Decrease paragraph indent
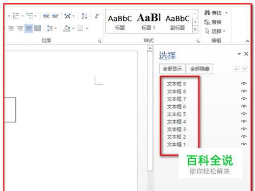255x191 pixels. tap(46, 16)
